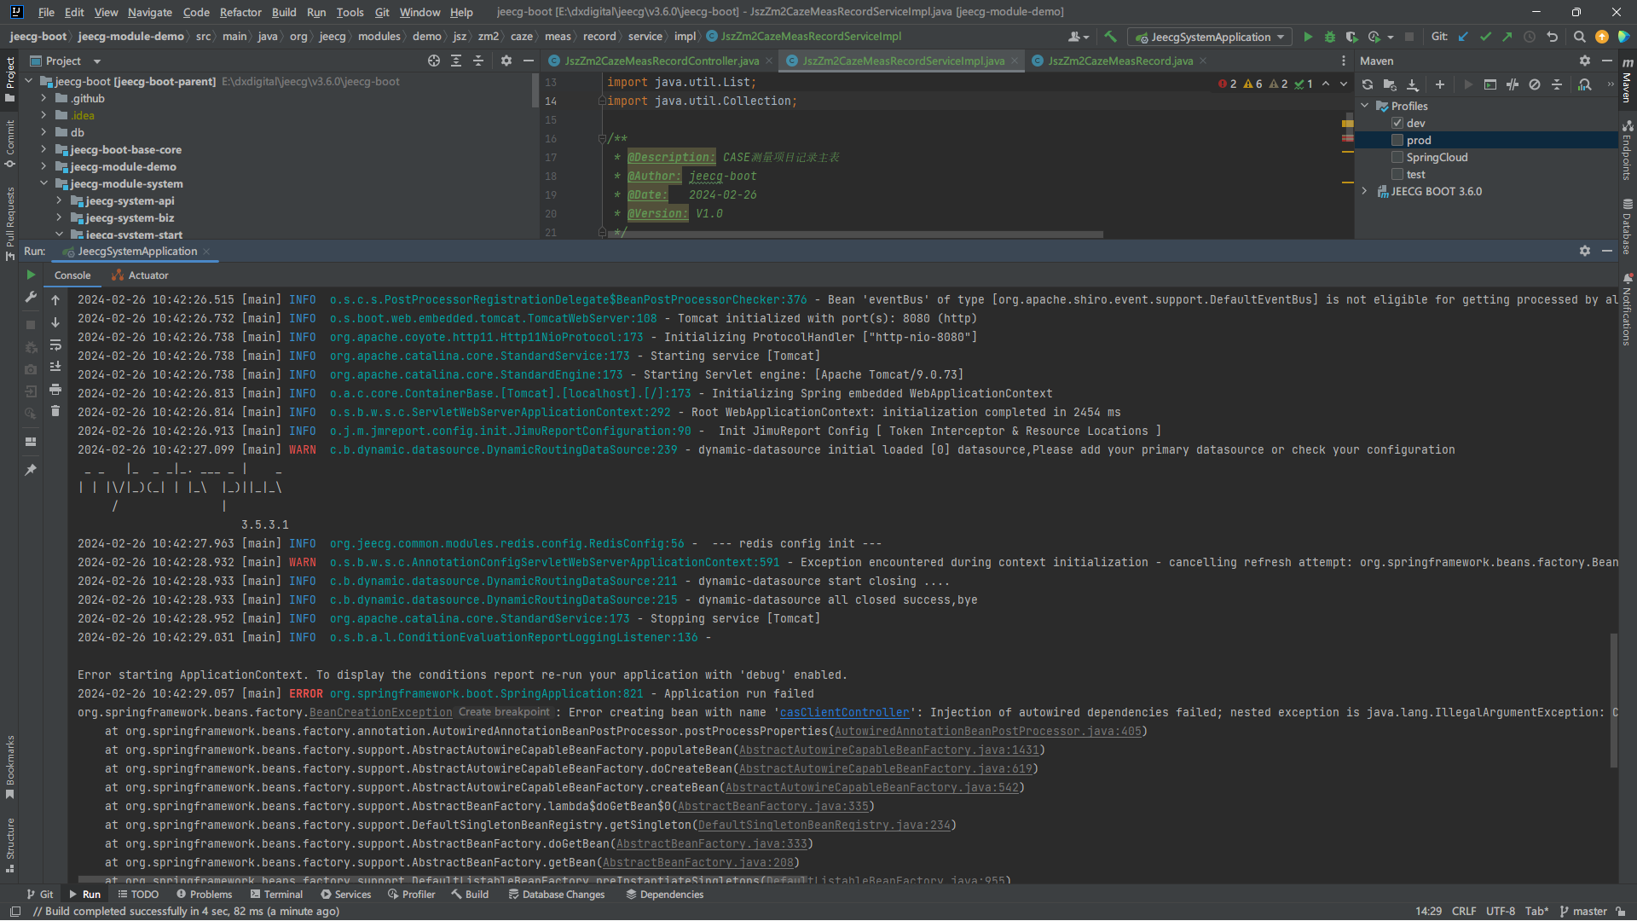Expand JEECG BOOT 3.6.0 Maven node
The height and width of the screenshot is (921, 1637).
coord(1365,191)
